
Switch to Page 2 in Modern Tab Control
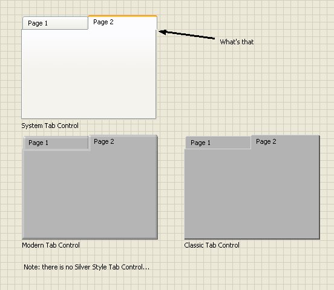click(123, 142)
